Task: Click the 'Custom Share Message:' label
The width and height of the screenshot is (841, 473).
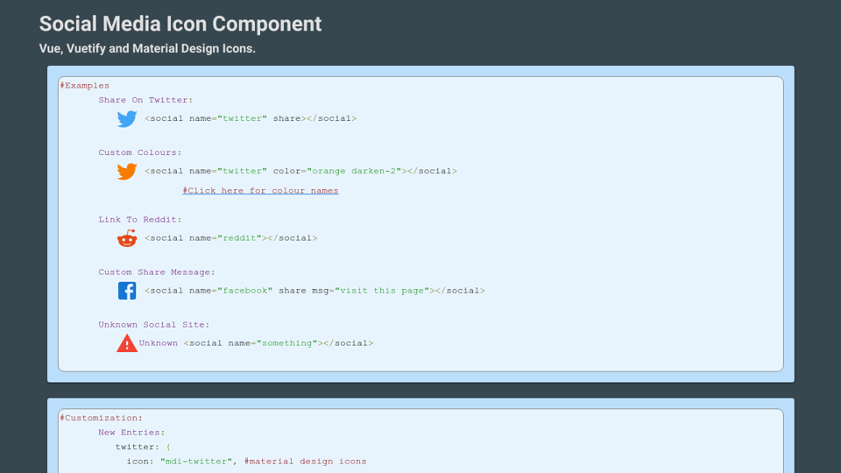Action: click(x=157, y=272)
